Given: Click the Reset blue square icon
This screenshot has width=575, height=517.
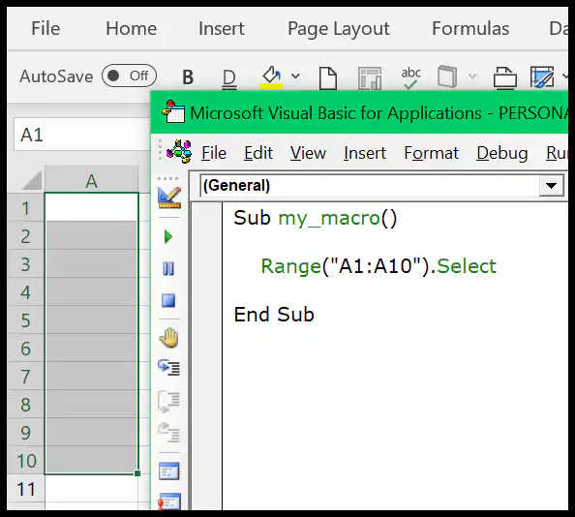Looking at the screenshot, I should tap(168, 301).
